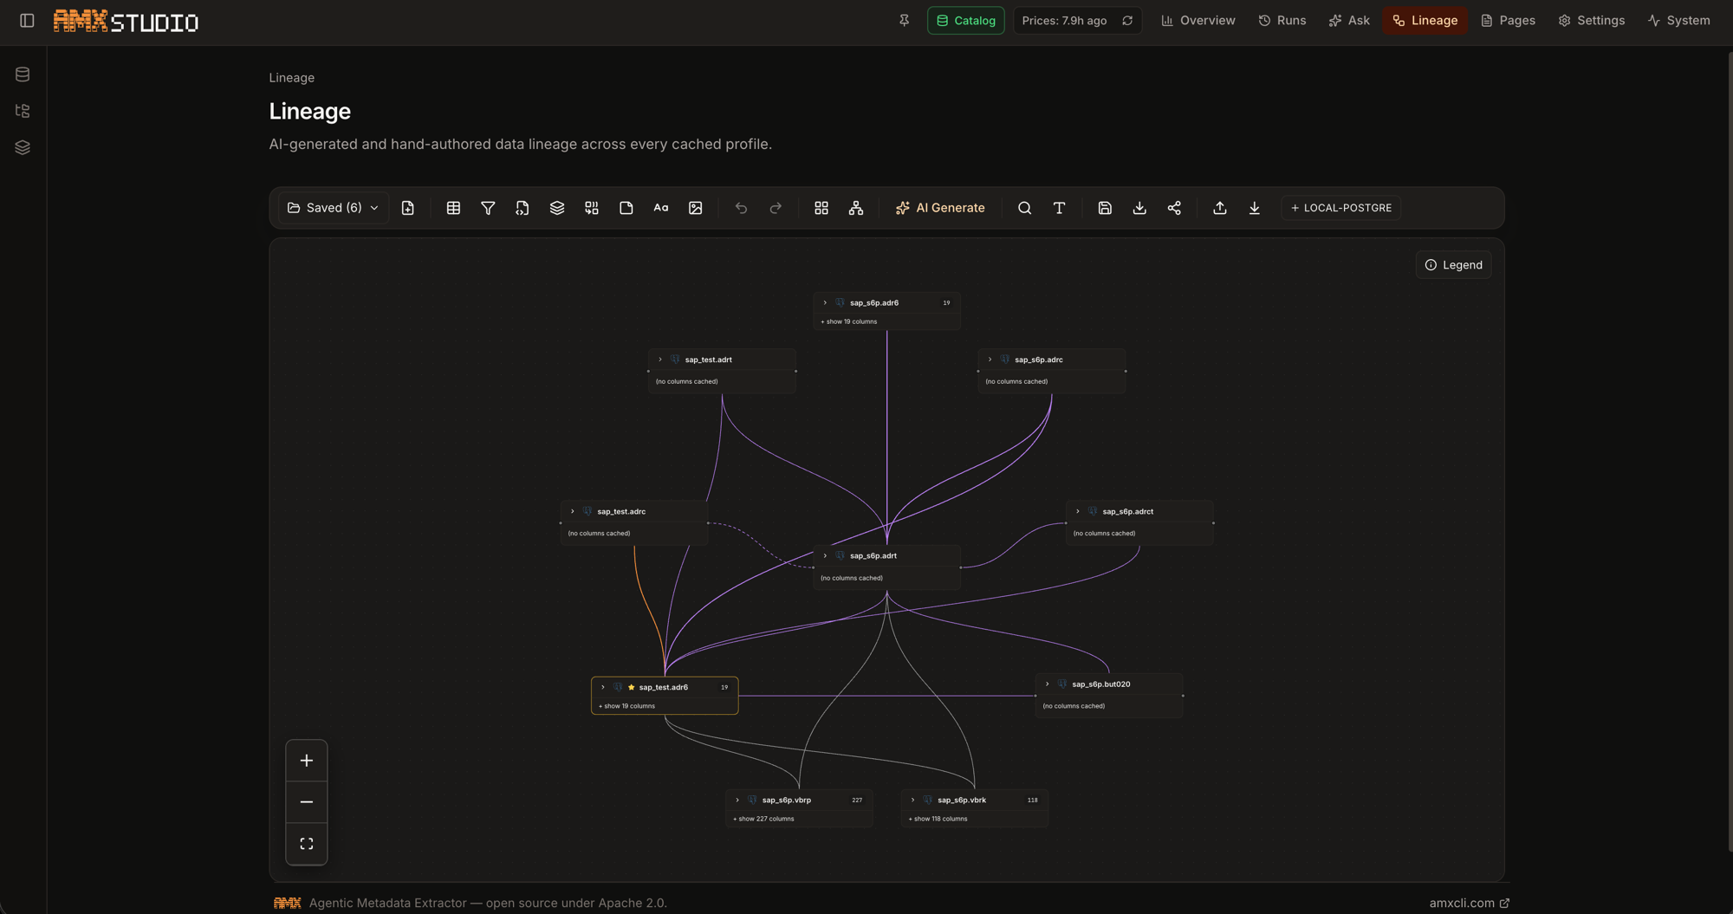The image size is (1733, 914).
Task: Go to the Runs tab
Action: [x=1282, y=20]
